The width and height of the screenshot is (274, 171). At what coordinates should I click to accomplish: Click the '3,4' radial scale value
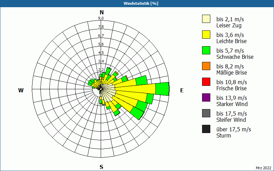101,61
